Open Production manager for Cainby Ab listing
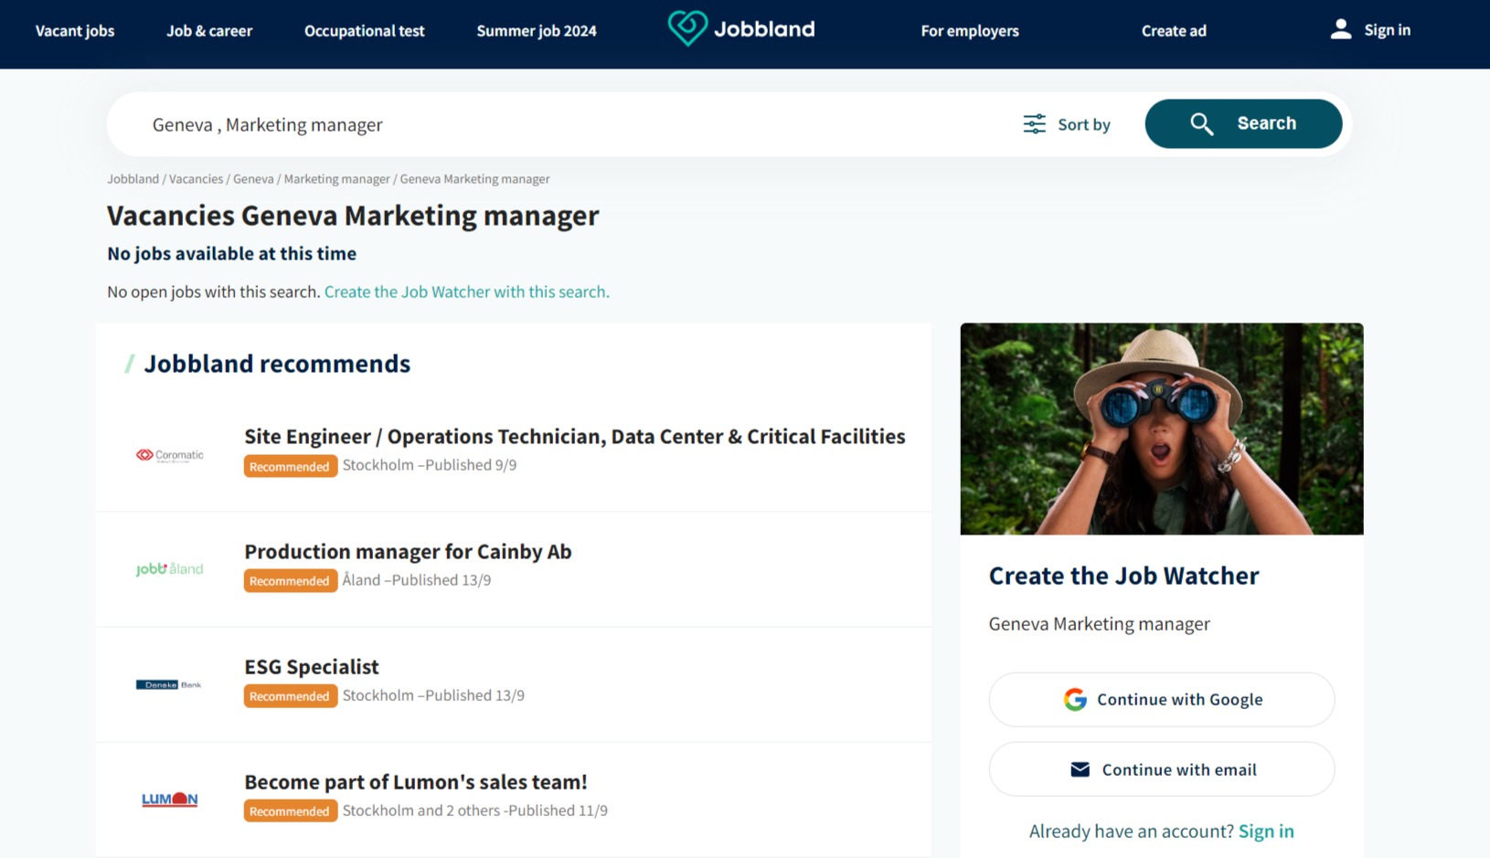The height and width of the screenshot is (858, 1490). click(408, 552)
